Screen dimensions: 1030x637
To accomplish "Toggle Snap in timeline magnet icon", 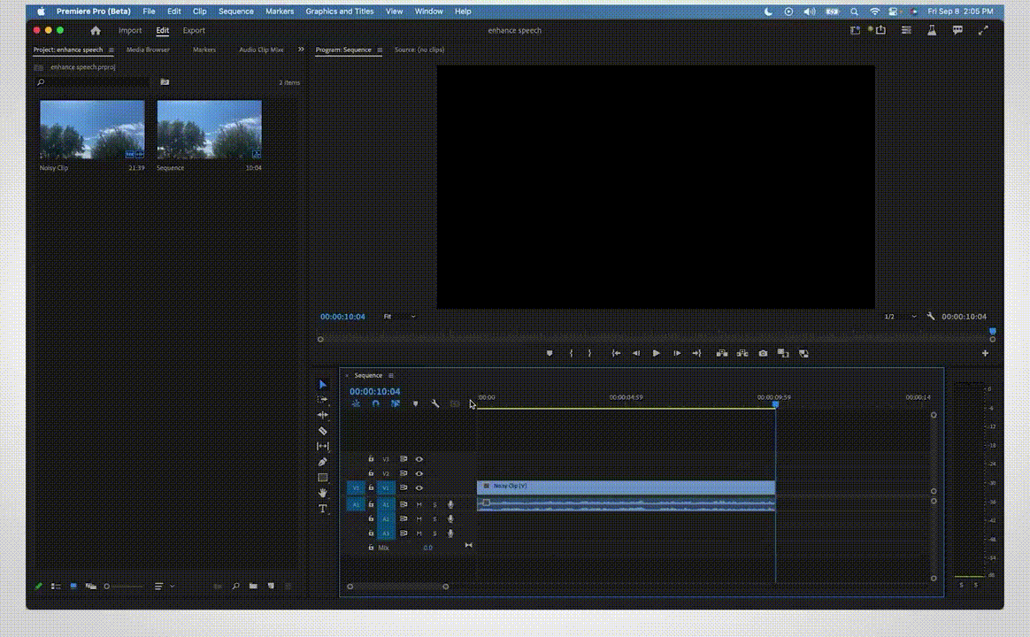I will point(376,403).
